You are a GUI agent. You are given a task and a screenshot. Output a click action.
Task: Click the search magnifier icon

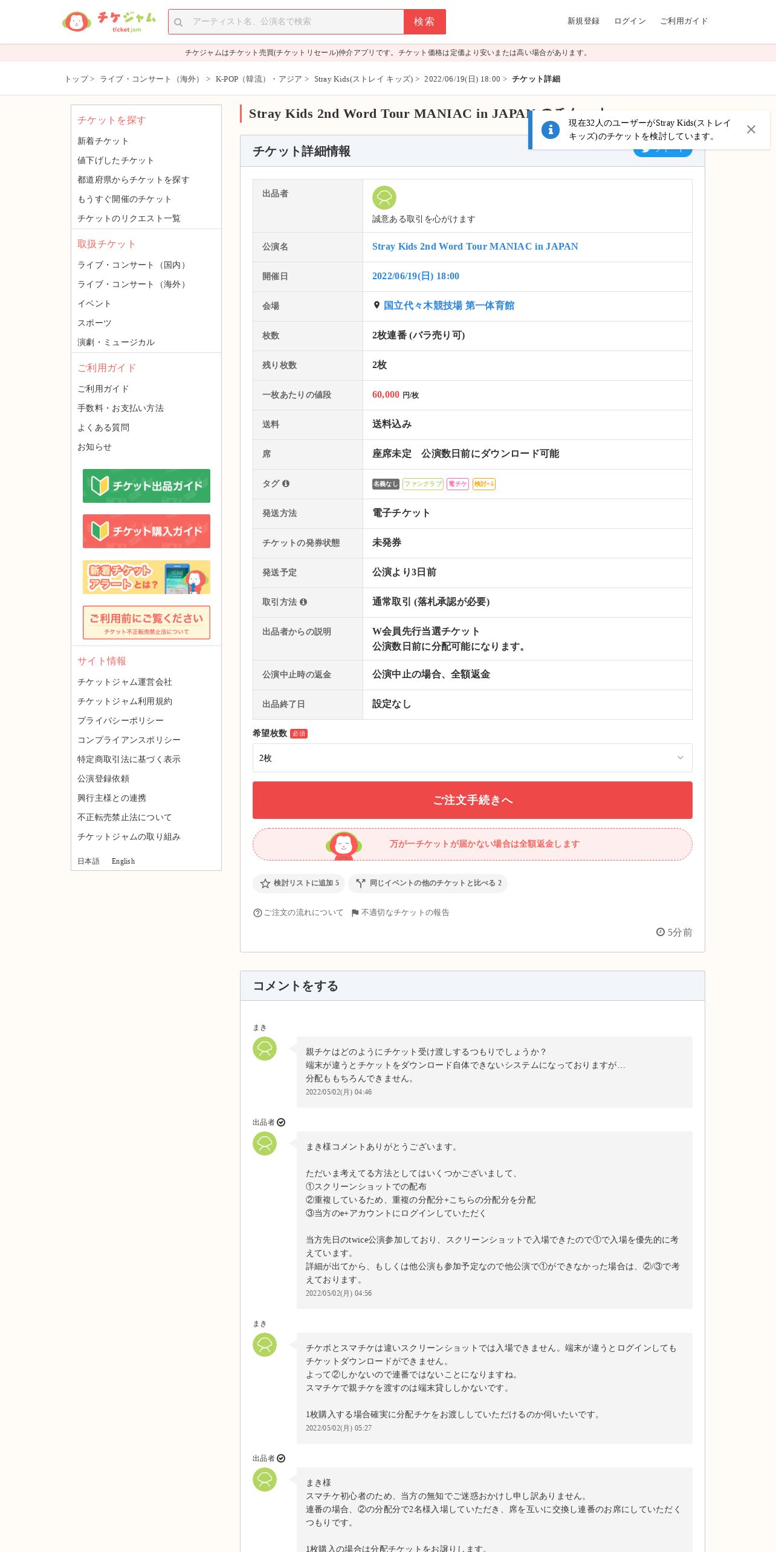point(178,22)
